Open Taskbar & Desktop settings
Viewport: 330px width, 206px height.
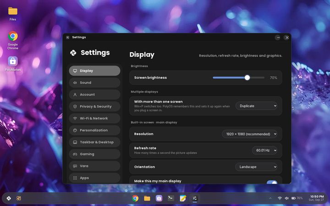(95, 142)
